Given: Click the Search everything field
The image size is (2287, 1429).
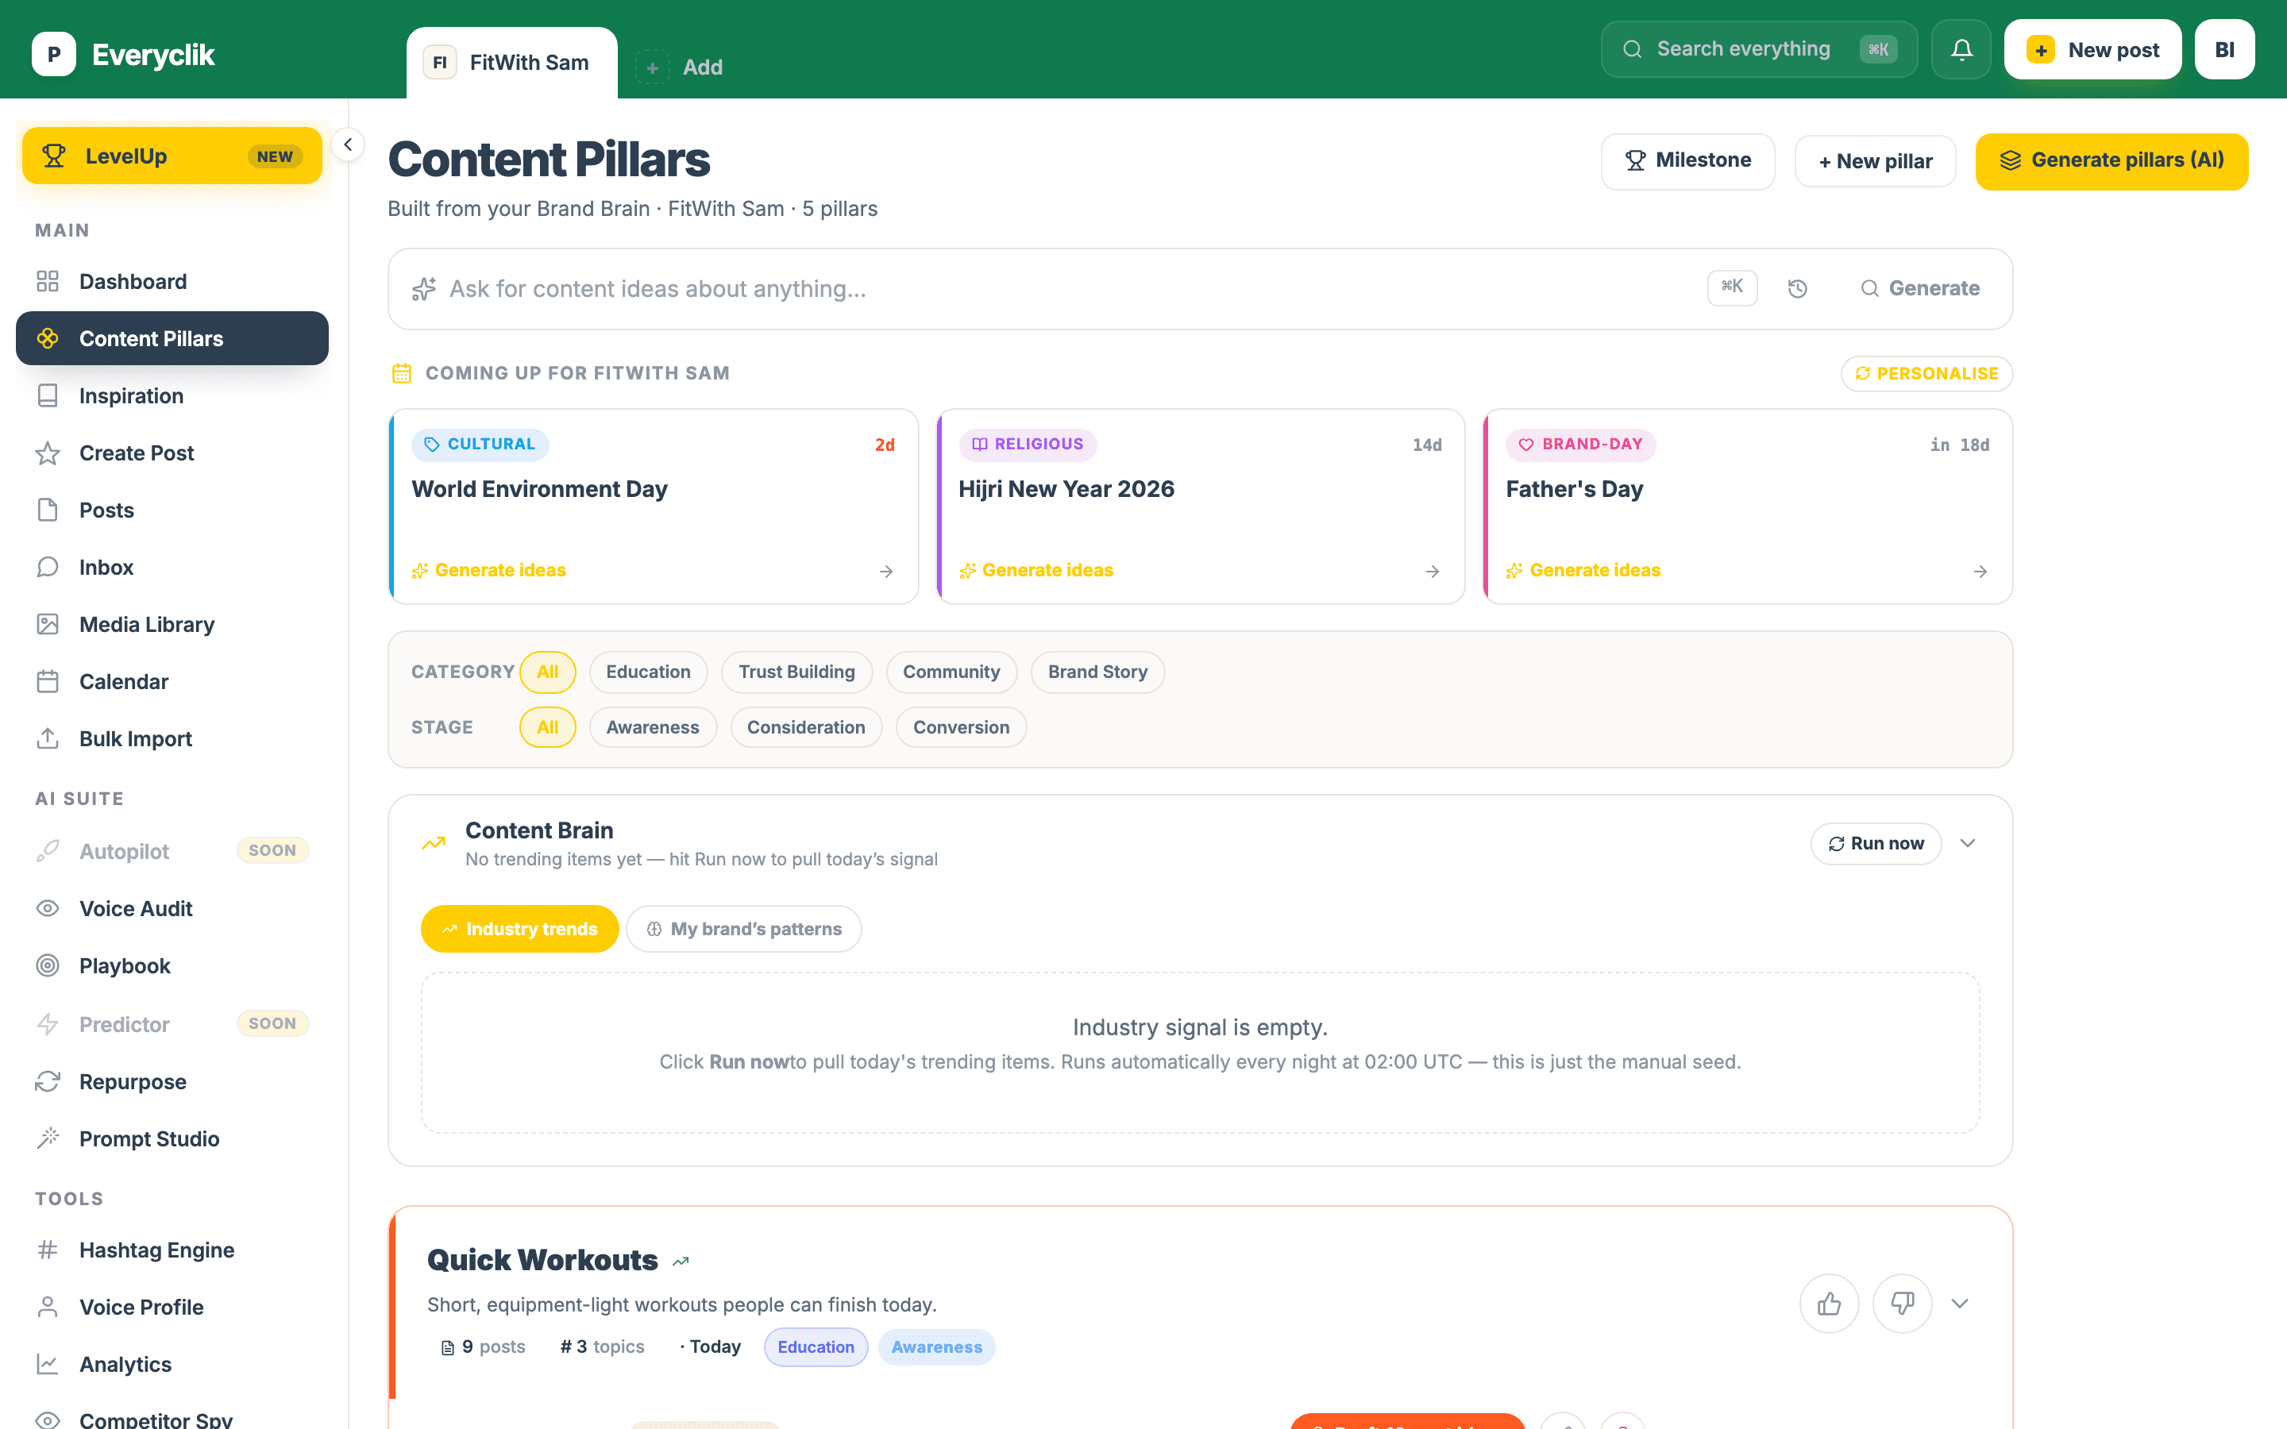Looking at the screenshot, I should pos(1759,49).
